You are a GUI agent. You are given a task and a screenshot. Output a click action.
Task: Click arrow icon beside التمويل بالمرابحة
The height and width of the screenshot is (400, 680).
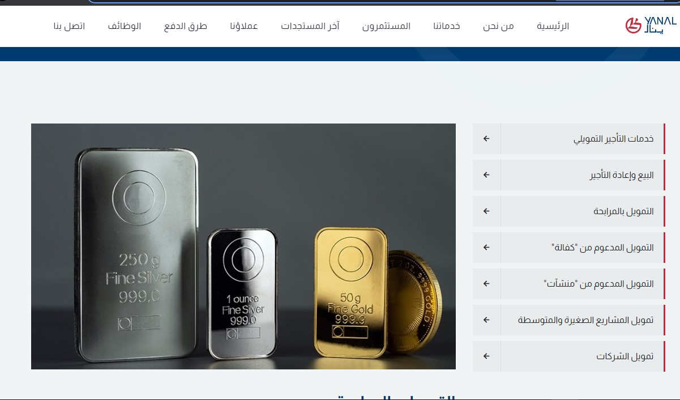(x=486, y=211)
